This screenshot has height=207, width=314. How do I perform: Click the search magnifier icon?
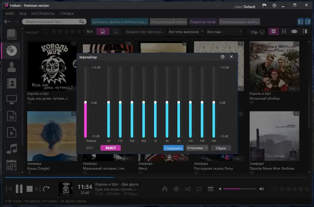[x=82, y=22]
